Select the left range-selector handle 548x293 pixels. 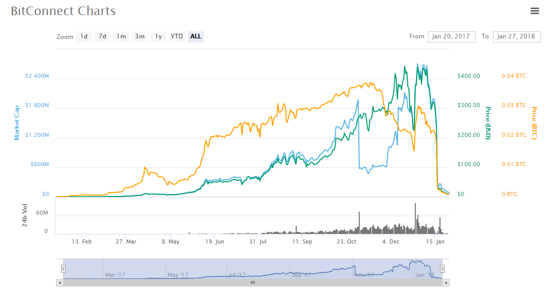63,269
